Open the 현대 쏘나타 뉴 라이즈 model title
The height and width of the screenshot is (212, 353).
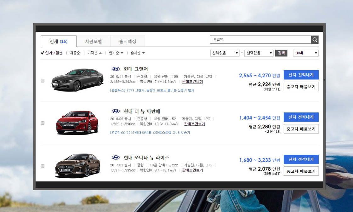[146, 158]
